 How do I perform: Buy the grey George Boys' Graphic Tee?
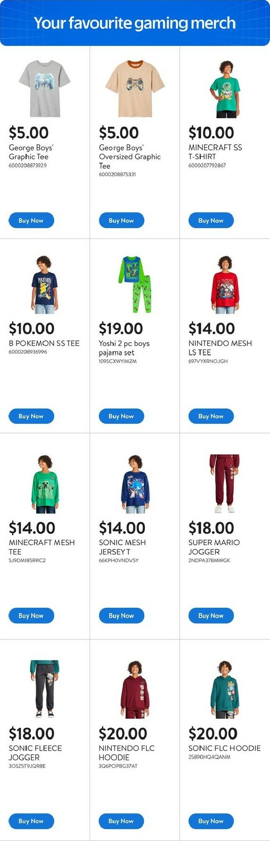pyautogui.click(x=31, y=220)
